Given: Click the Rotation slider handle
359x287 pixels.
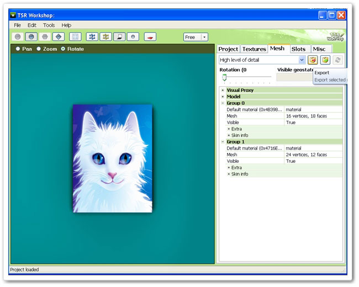Looking at the screenshot, I should [224, 77].
